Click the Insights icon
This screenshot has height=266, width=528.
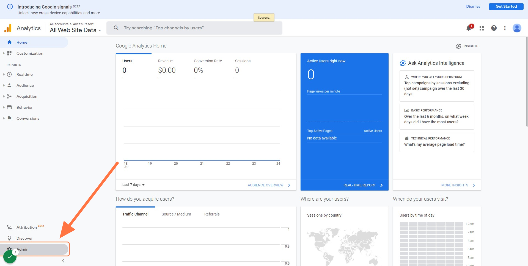pyautogui.click(x=458, y=46)
